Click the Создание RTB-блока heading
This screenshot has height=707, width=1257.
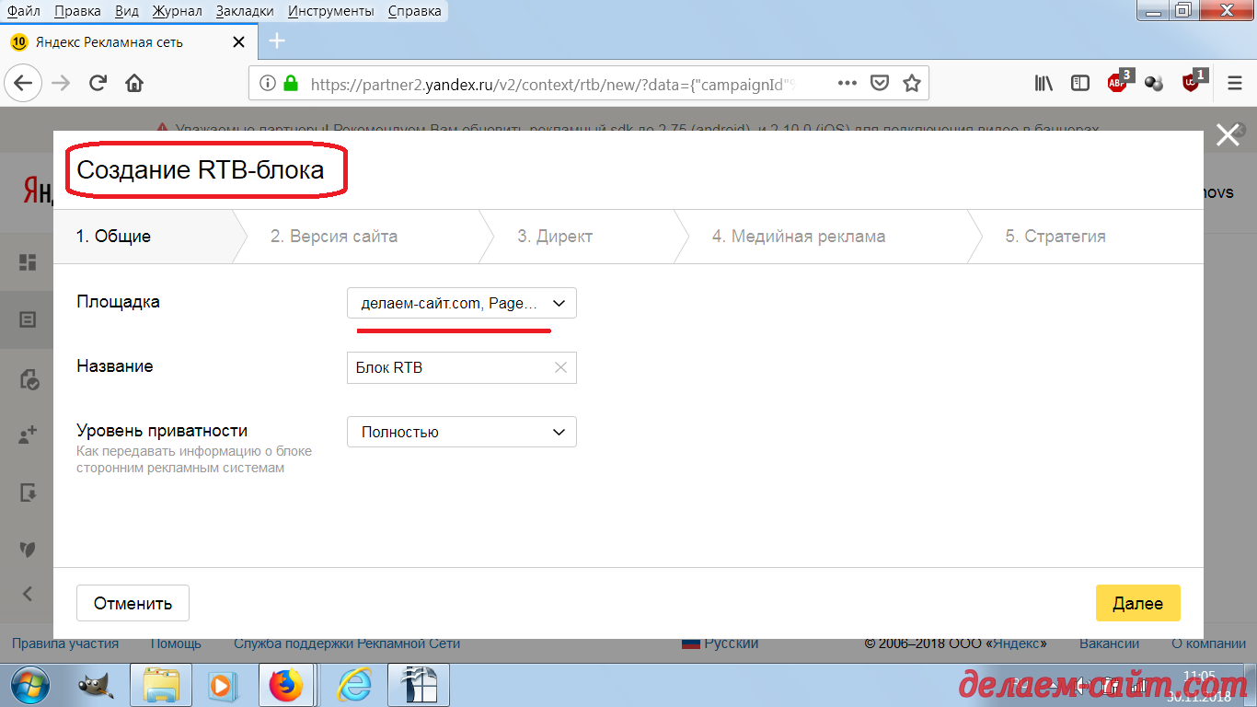coord(201,170)
